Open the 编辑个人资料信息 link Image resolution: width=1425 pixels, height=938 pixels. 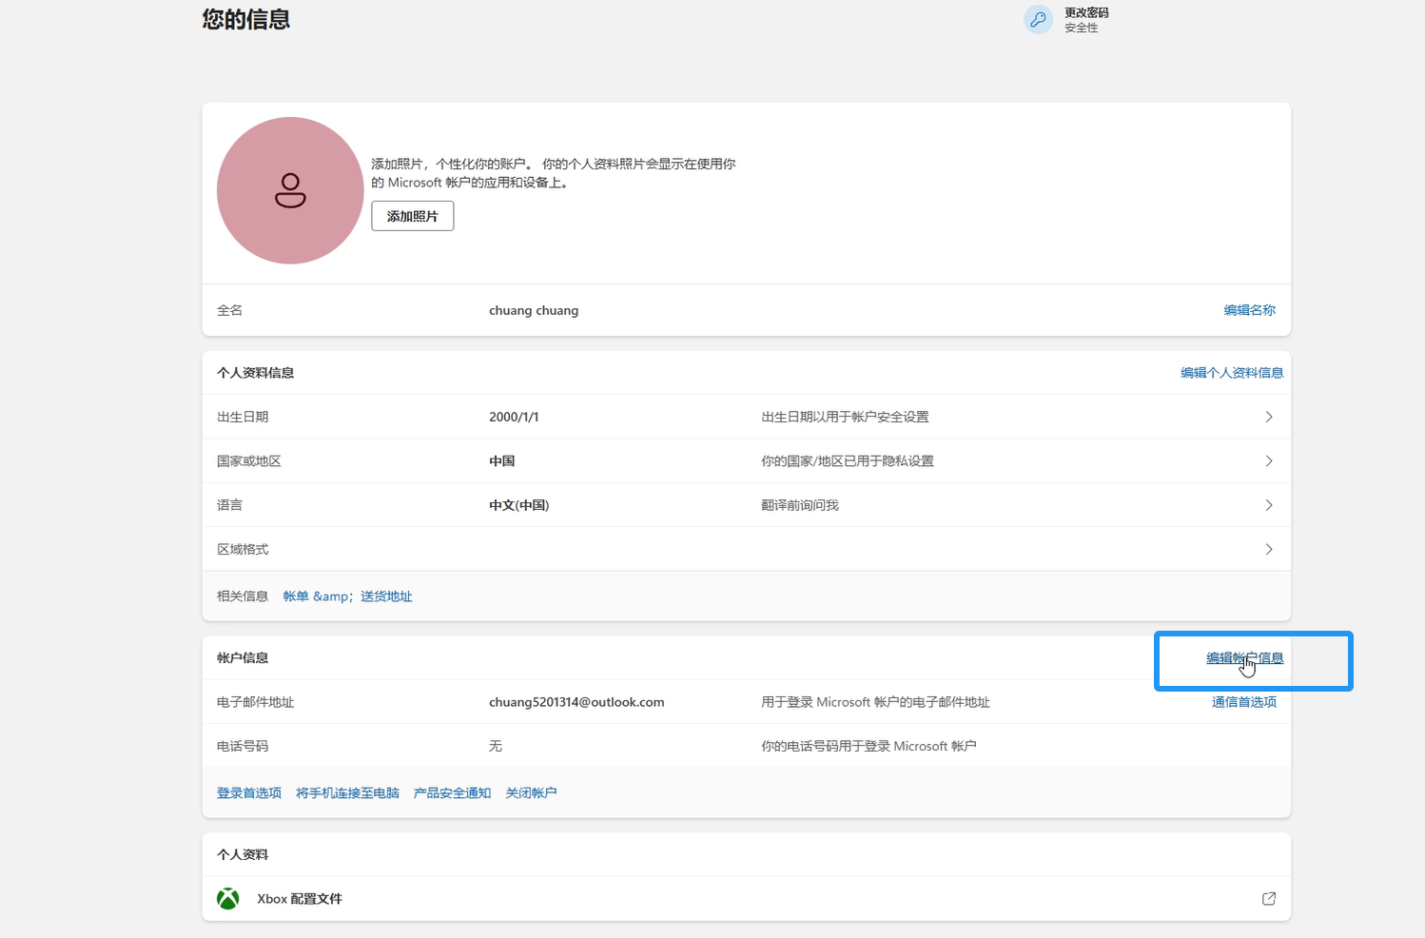coord(1231,373)
